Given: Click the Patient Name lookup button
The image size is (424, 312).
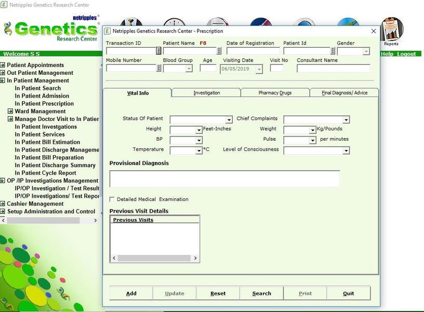Looking at the screenshot, I should point(219,51).
